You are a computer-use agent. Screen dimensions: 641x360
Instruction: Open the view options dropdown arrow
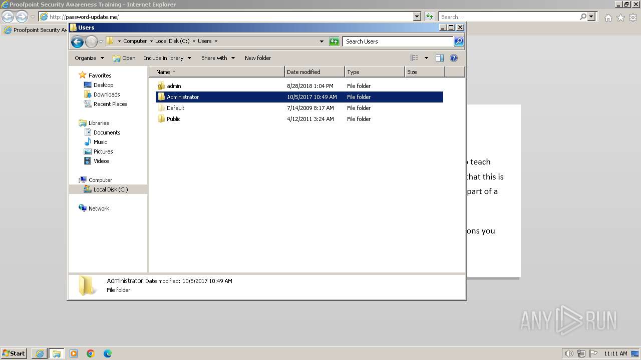point(426,58)
